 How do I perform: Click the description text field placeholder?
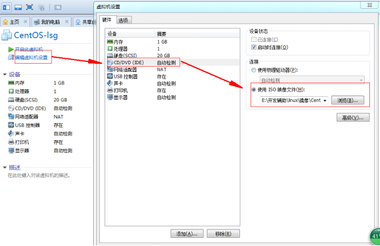click(x=39, y=175)
